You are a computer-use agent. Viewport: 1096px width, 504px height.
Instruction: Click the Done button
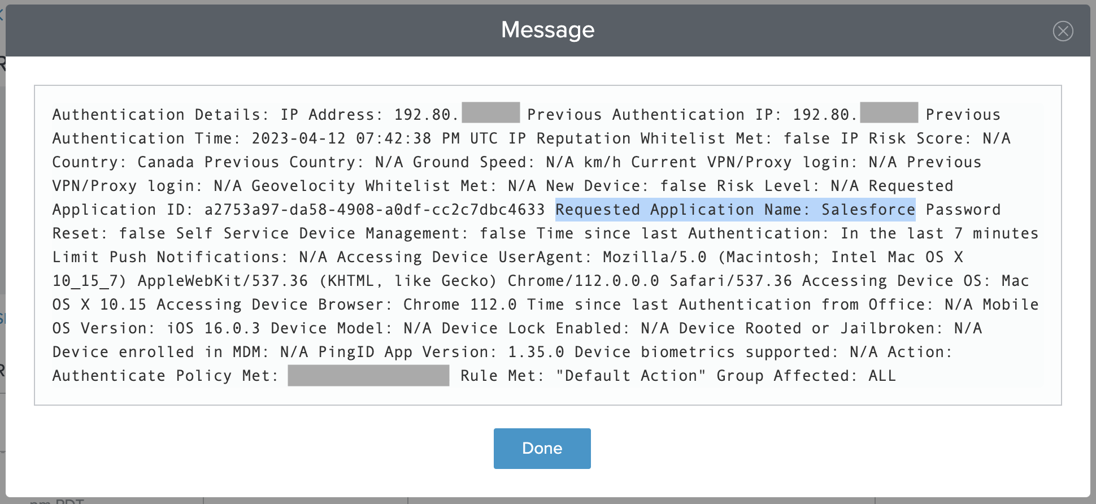click(542, 448)
